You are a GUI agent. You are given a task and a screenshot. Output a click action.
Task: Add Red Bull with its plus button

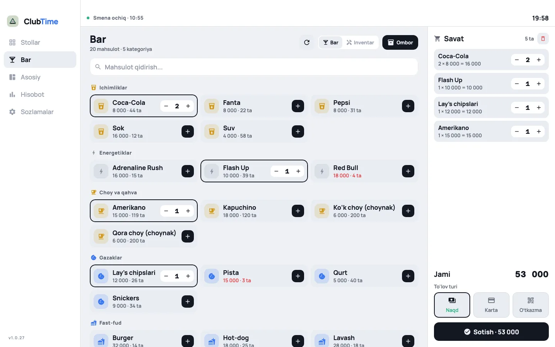[x=408, y=171]
